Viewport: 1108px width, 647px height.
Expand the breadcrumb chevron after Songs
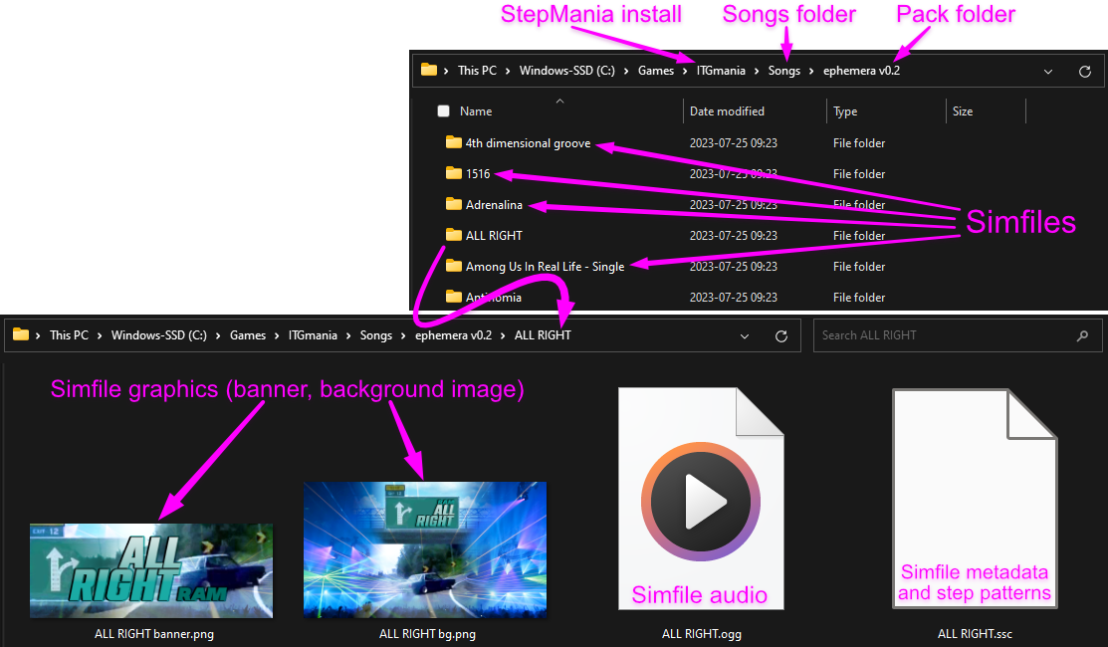pos(809,71)
